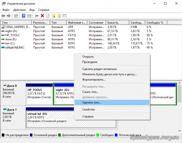The image size is (182, 143).
Task: Choose Сжать том… in context menu
Action: [112, 92]
